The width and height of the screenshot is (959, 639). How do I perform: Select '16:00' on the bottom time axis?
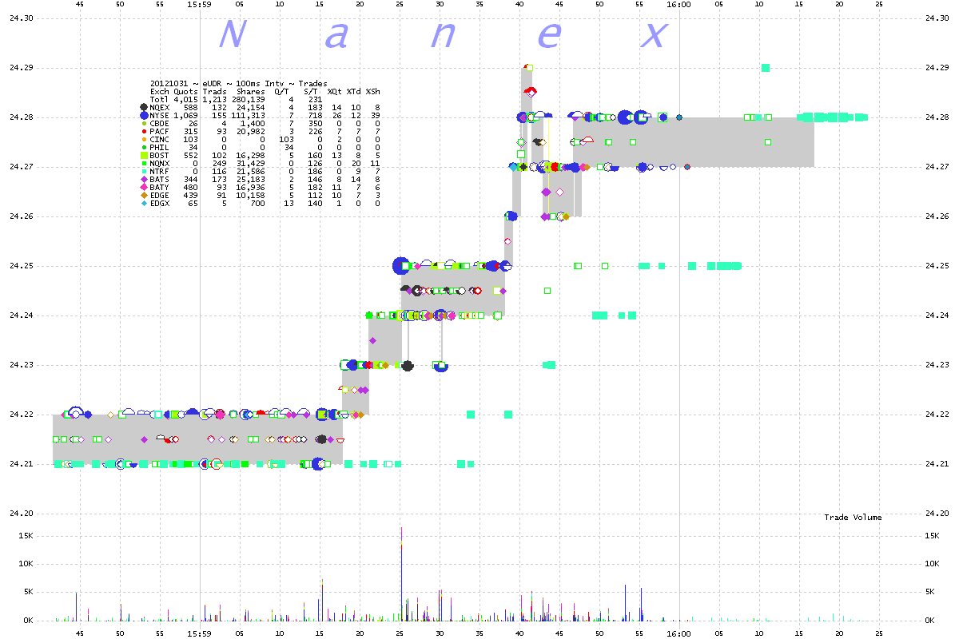(x=678, y=633)
